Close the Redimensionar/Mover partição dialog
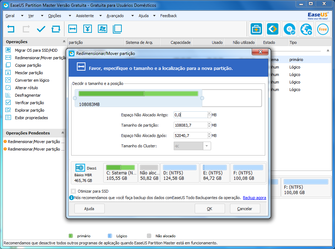Screen dimensions: 335x249 (260, 52)
